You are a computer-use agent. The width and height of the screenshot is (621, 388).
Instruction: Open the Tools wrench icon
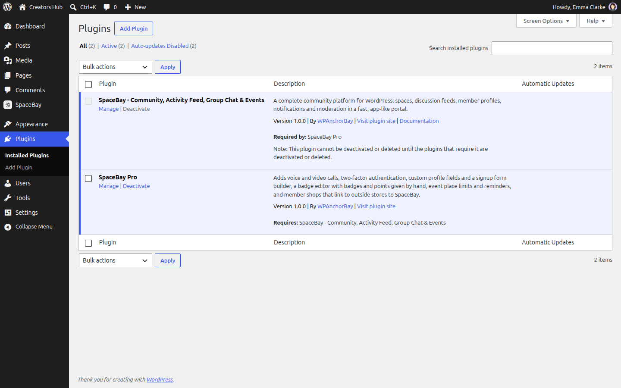coord(8,198)
